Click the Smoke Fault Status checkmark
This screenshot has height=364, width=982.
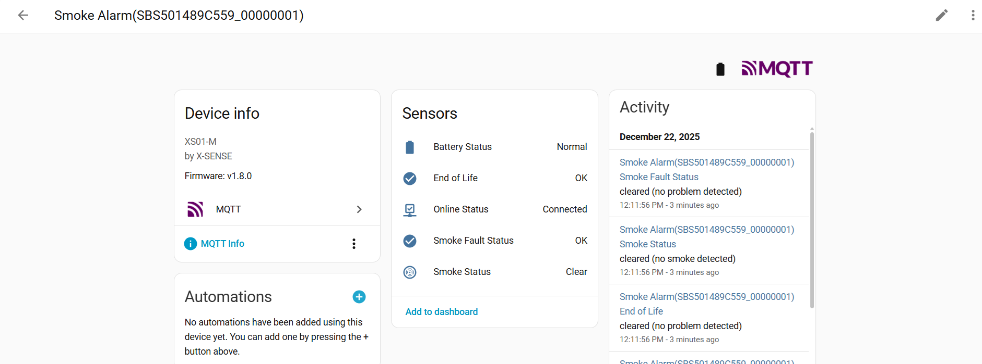(410, 241)
